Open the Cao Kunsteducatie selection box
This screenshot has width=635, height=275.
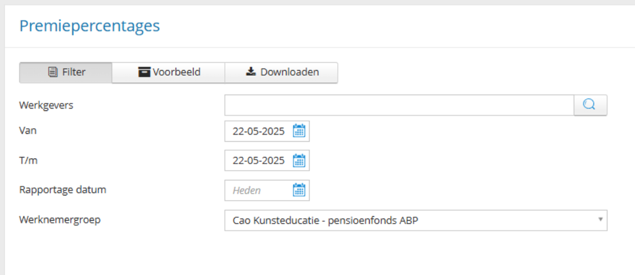tap(407, 220)
